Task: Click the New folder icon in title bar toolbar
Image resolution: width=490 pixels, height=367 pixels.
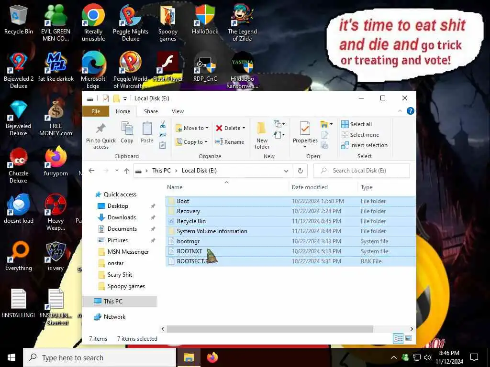Action: (116, 98)
